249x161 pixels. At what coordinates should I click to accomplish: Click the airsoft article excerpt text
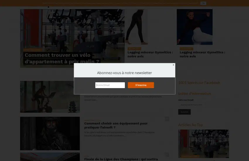pyautogui.click(x=120, y=134)
